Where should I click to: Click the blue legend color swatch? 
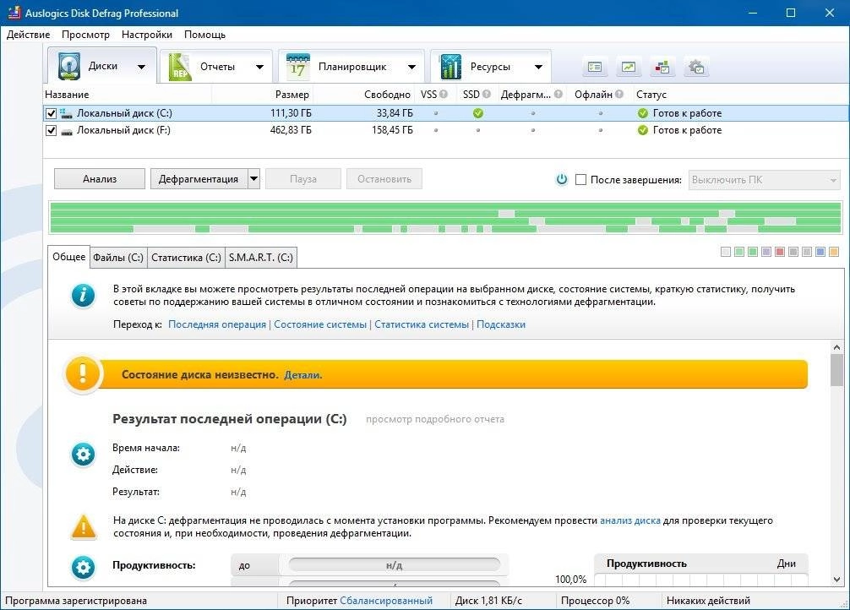820,252
